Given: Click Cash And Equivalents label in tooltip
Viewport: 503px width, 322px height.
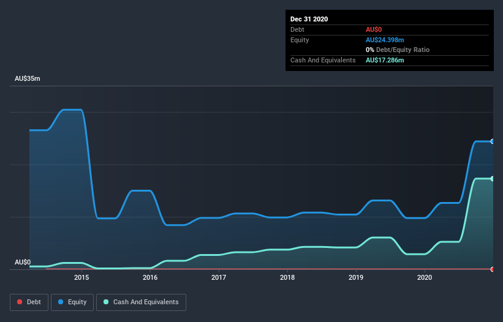Looking at the screenshot, I should pos(323,60).
